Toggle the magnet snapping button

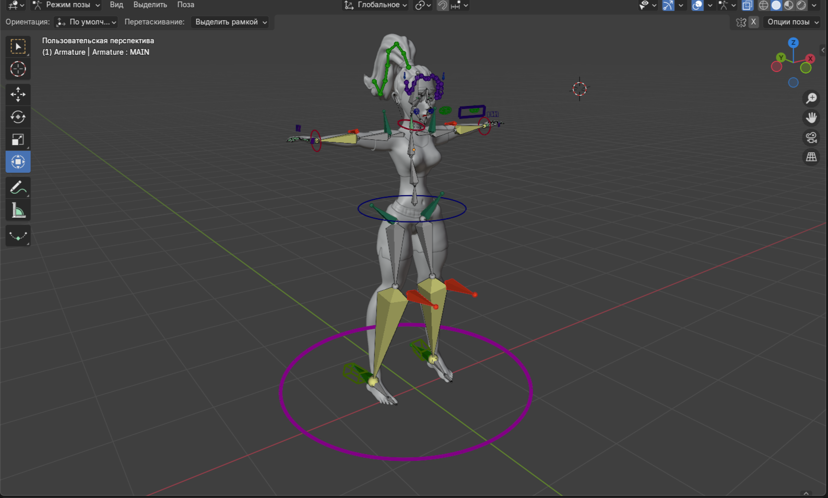[442, 5]
